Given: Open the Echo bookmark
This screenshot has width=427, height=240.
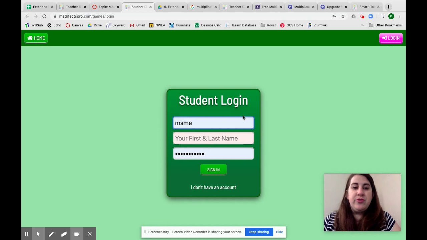Looking at the screenshot, I should point(54,25).
